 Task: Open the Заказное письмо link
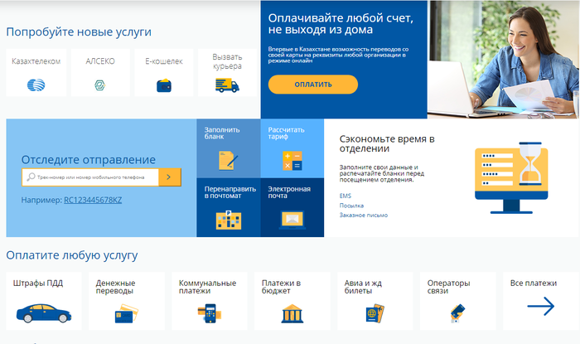(363, 216)
